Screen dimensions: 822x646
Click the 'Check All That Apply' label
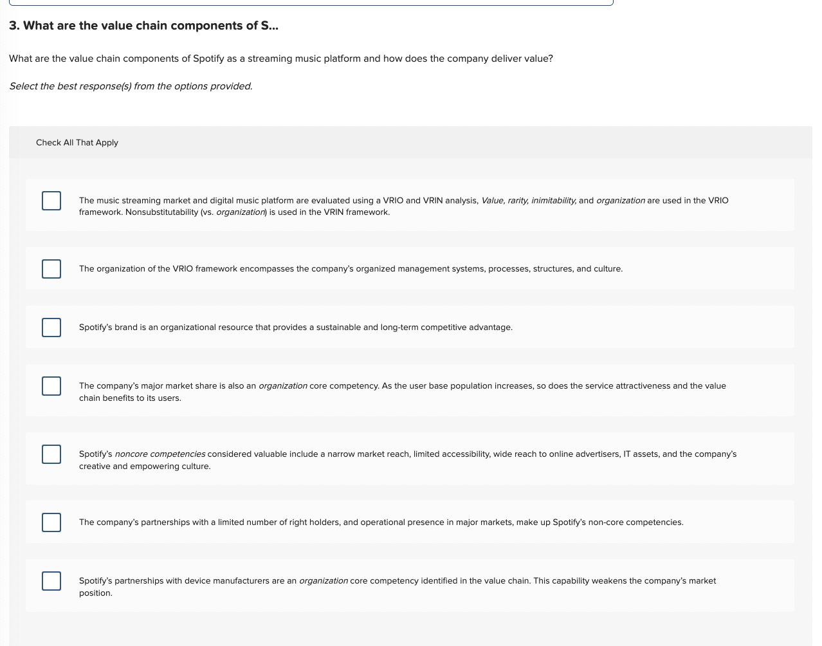coord(77,143)
